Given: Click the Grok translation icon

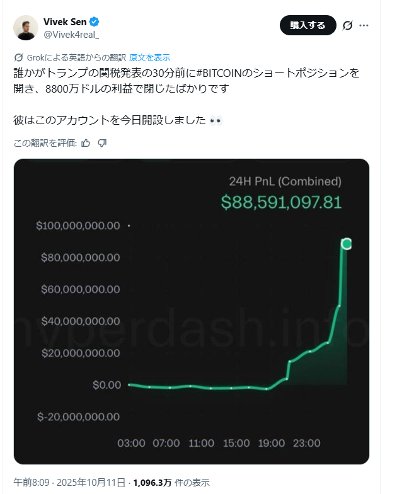Looking at the screenshot, I should pyautogui.click(x=19, y=57).
